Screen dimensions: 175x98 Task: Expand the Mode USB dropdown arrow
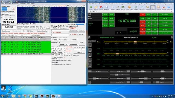[x=172, y=15]
